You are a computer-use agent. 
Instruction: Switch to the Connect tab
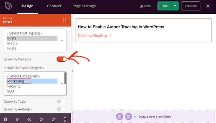[x=54, y=6]
